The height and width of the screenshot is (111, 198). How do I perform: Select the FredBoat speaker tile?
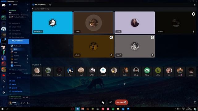(x=52, y=23)
